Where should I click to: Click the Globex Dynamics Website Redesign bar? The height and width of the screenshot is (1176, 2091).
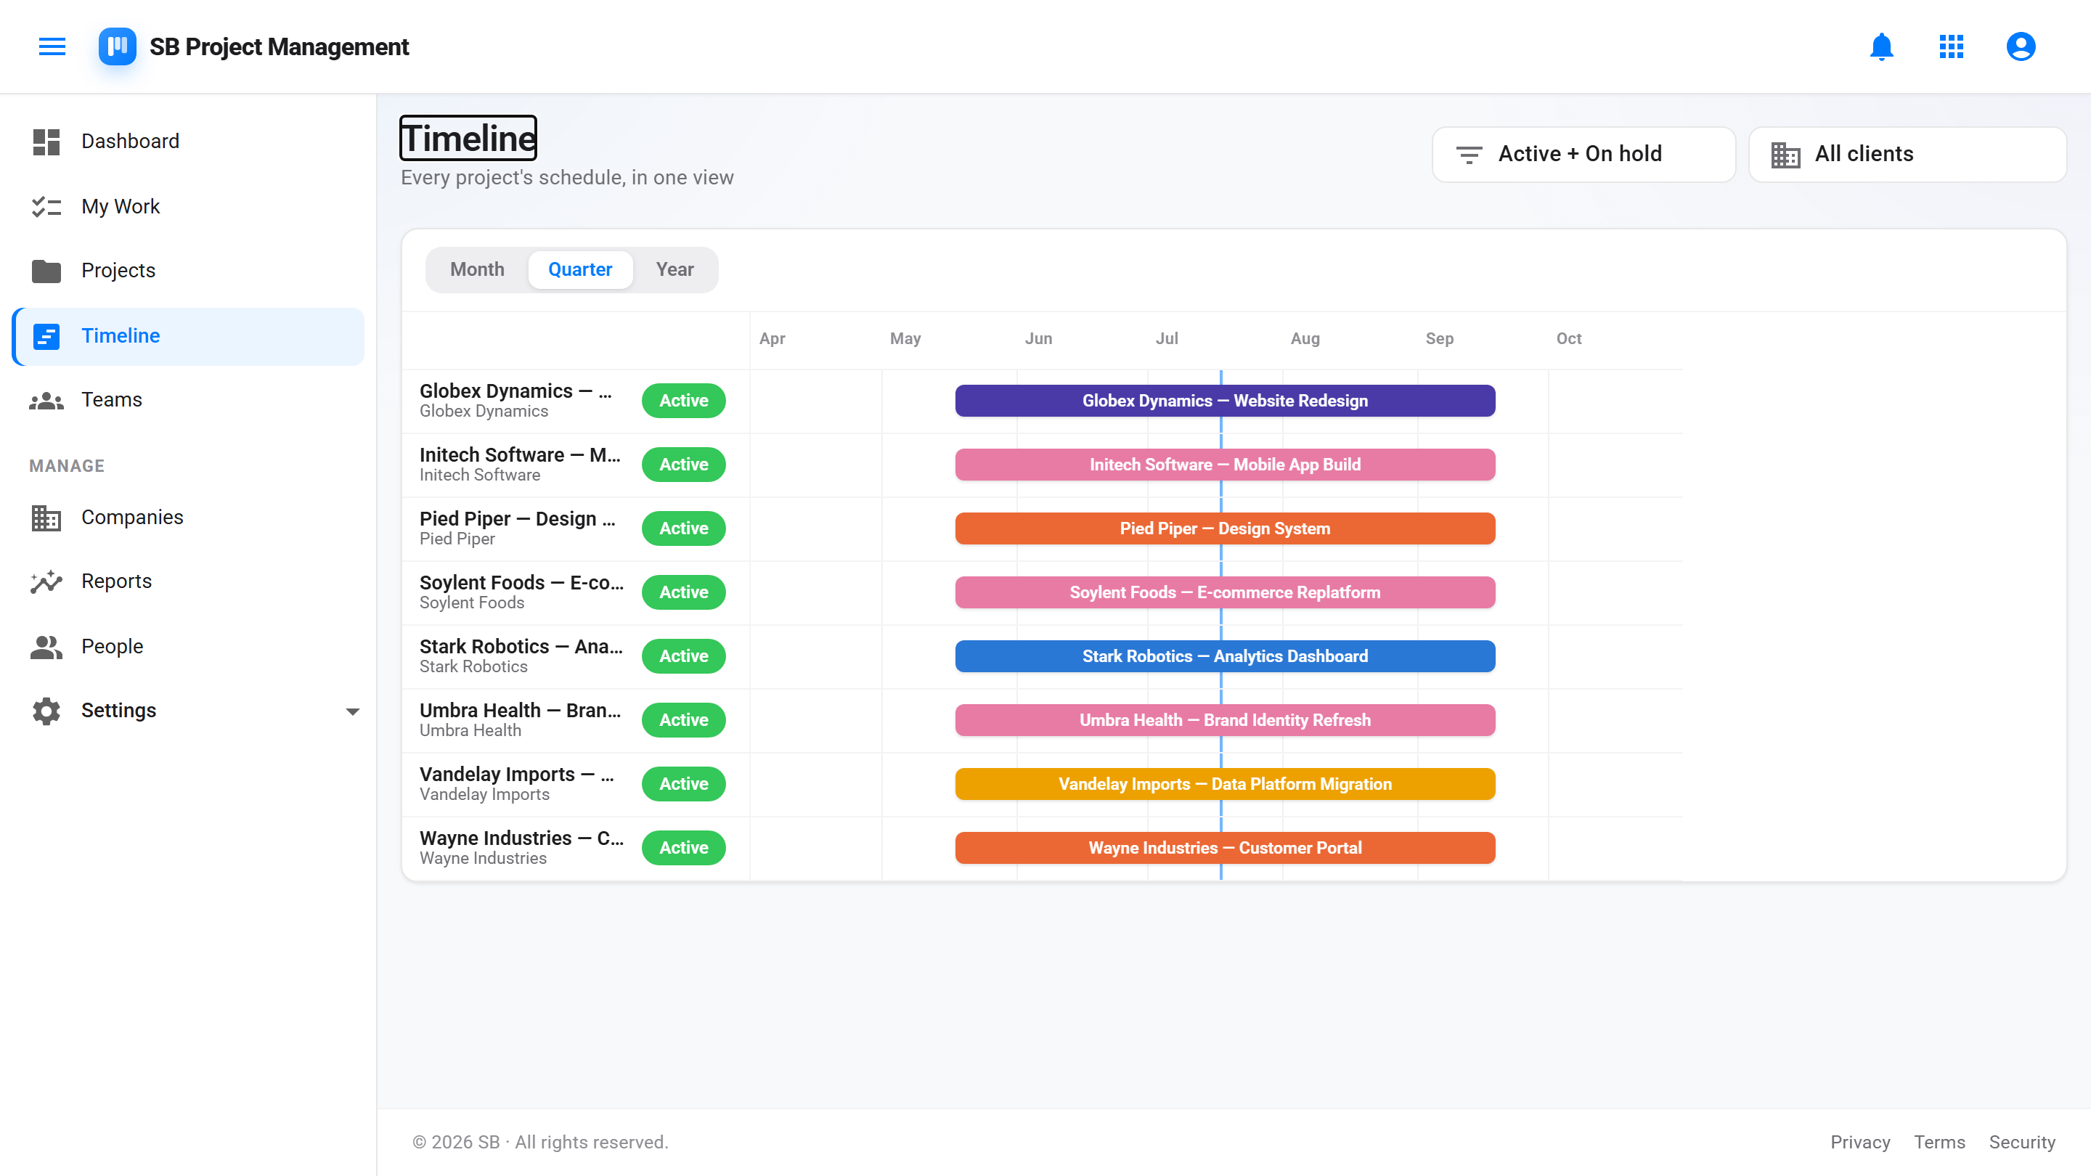coord(1225,401)
